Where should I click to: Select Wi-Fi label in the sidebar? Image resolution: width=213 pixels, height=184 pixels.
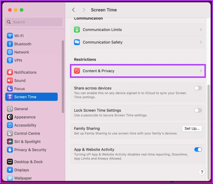[x=19, y=36]
